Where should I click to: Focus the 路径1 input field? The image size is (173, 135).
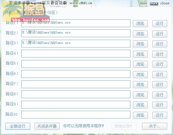coord(76,23)
